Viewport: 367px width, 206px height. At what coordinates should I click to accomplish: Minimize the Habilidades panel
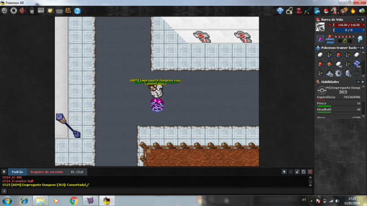[358, 82]
